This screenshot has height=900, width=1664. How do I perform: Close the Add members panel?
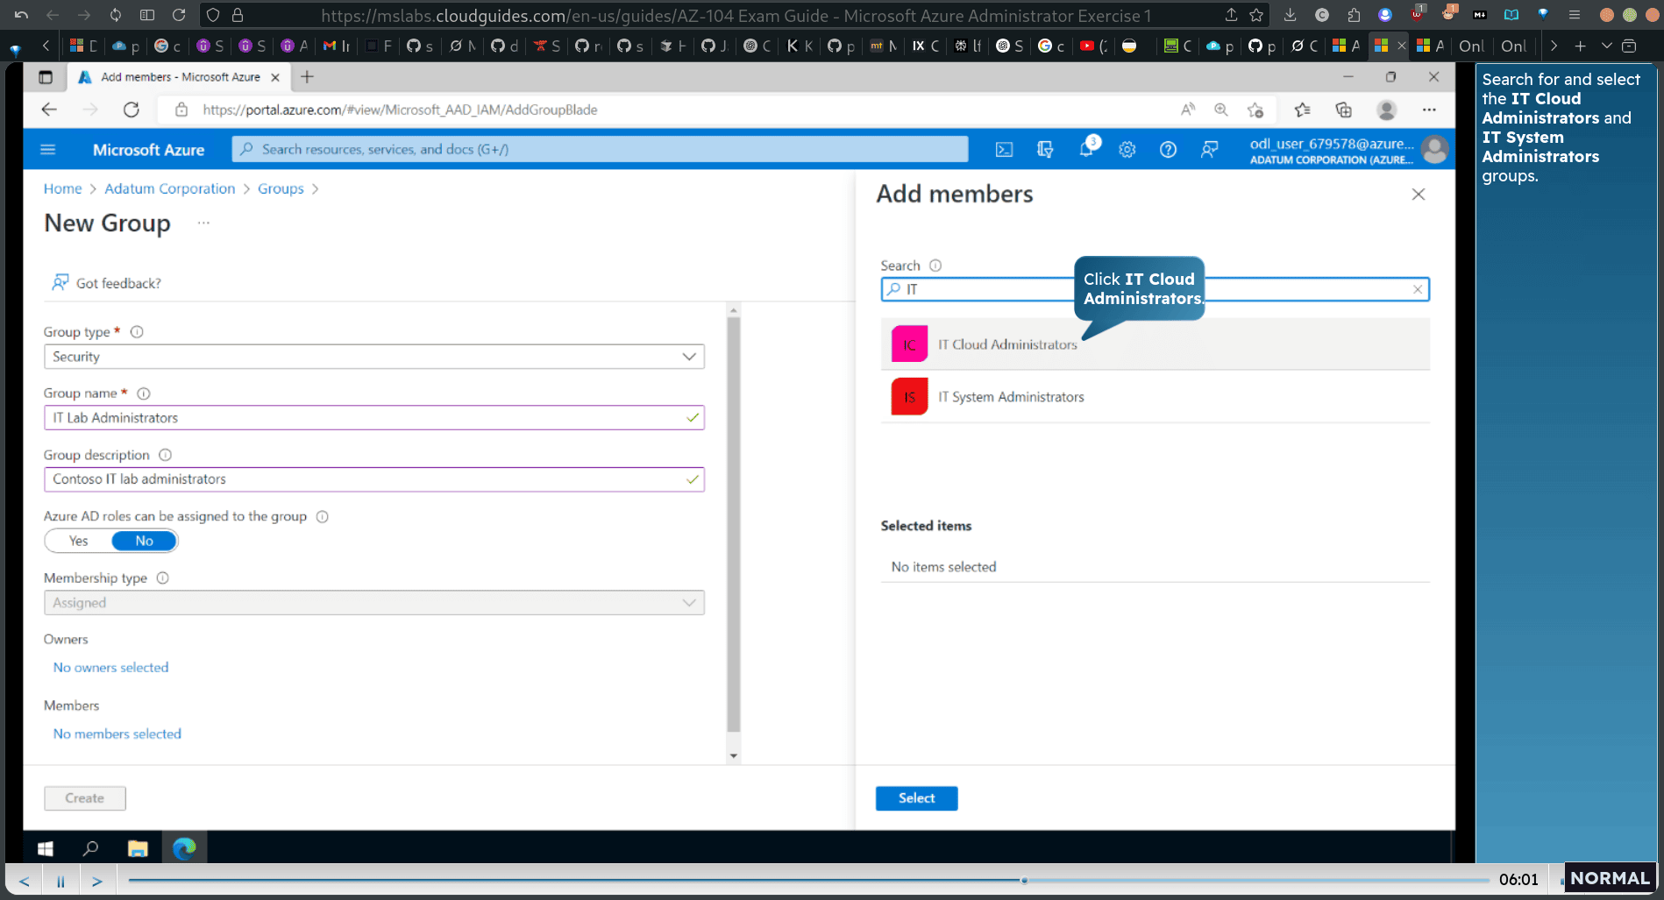point(1419,195)
